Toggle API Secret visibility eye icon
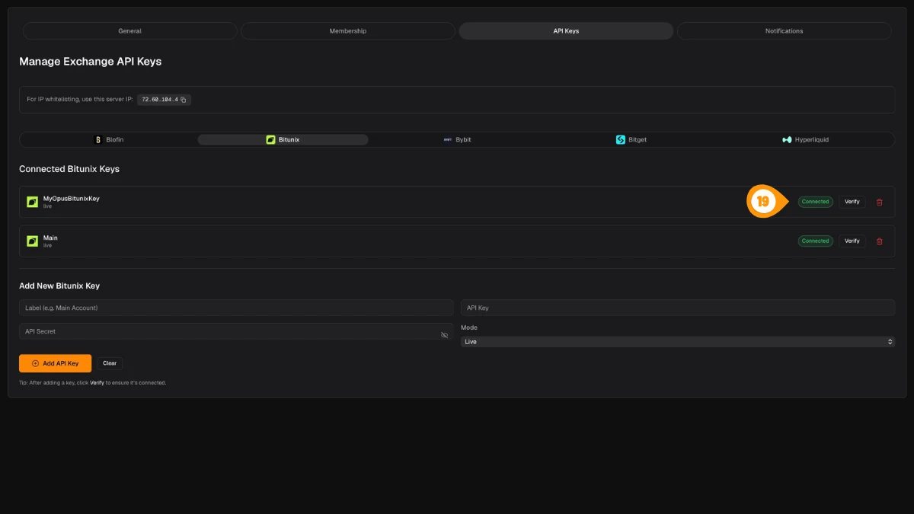 [445, 335]
